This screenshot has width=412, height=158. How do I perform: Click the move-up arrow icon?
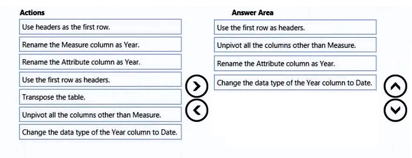click(x=396, y=86)
